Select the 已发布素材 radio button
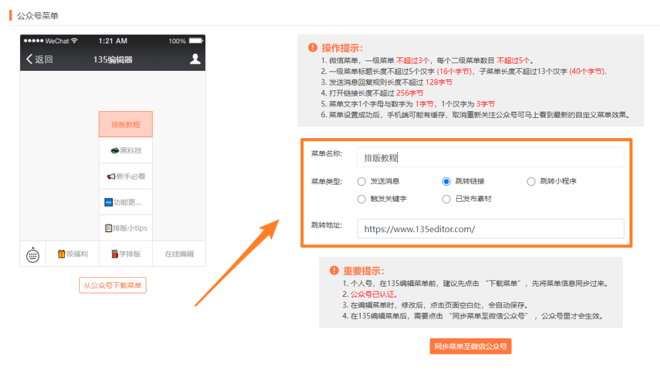The height and width of the screenshot is (377, 660). (x=446, y=199)
